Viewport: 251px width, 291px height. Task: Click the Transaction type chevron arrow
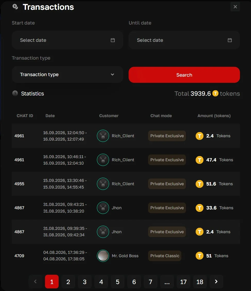click(x=112, y=74)
